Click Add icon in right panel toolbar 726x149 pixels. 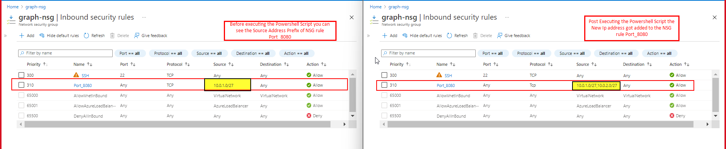coord(385,36)
